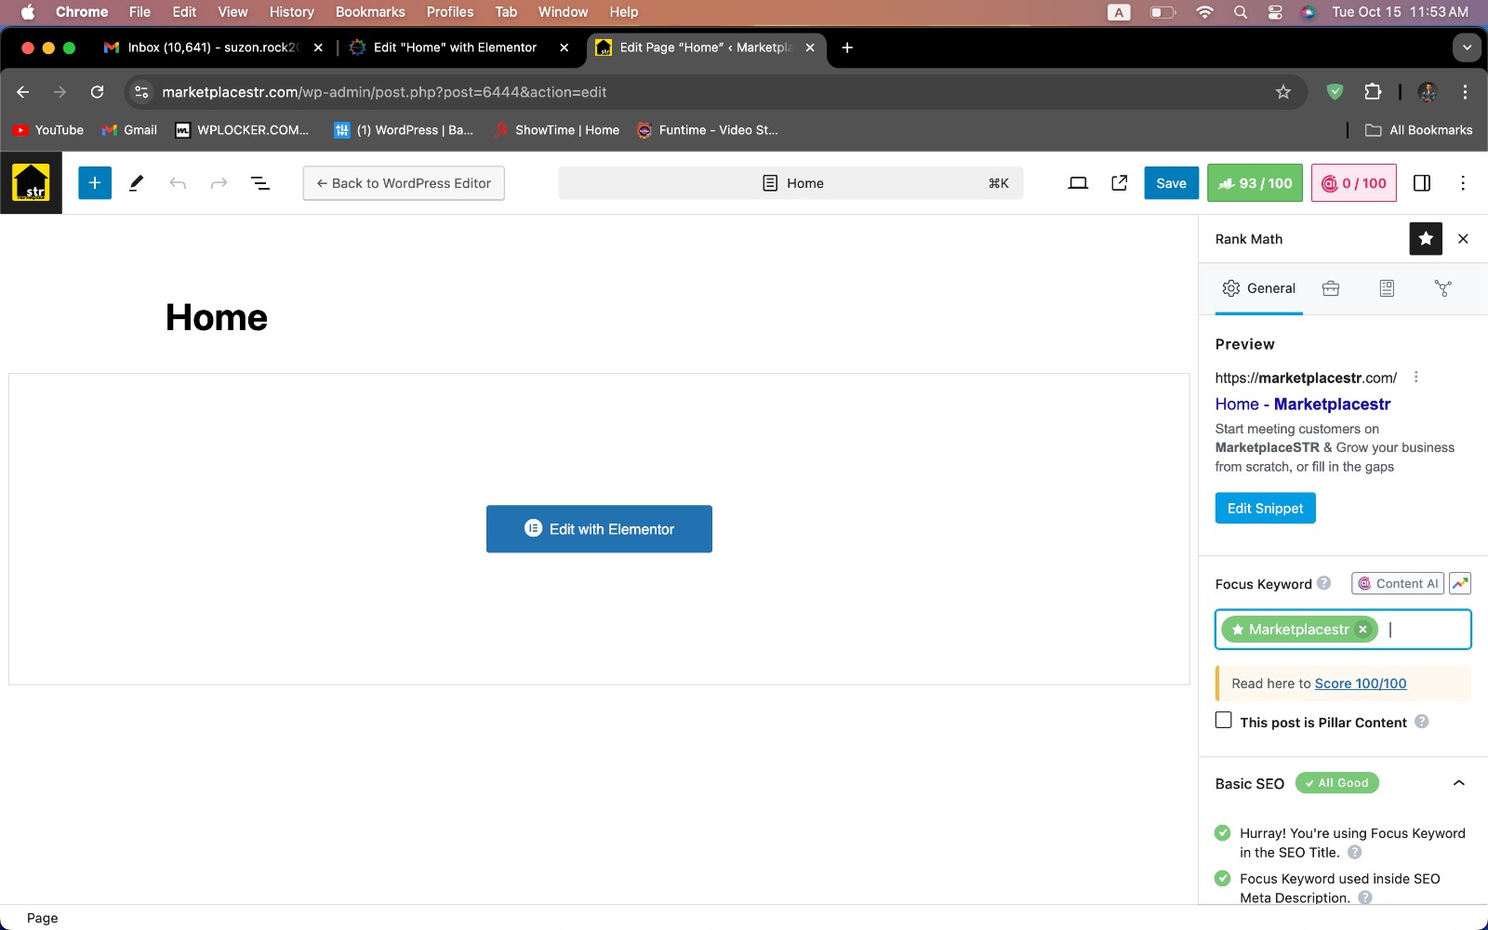
Task: Click the Google Trends icon
Action: pos(1460,584)
